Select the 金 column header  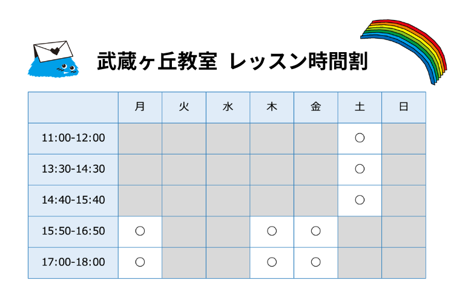(x=315, y=107)
